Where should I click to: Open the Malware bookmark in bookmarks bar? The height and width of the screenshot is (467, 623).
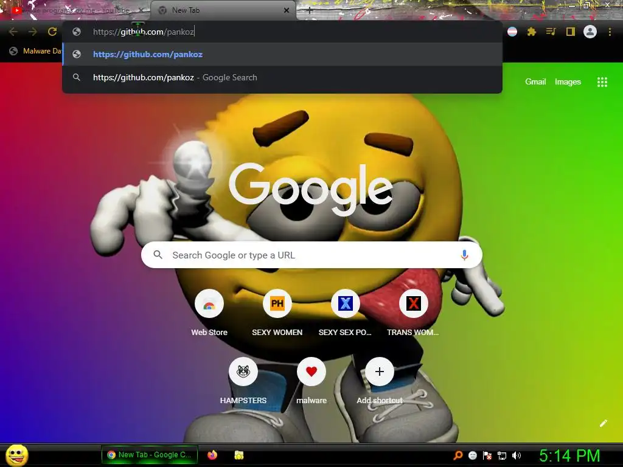point(36,51)
